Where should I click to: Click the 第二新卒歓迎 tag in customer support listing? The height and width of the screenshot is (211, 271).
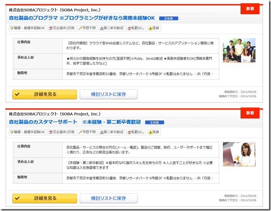pyautogui.click(x=112, y=132)
